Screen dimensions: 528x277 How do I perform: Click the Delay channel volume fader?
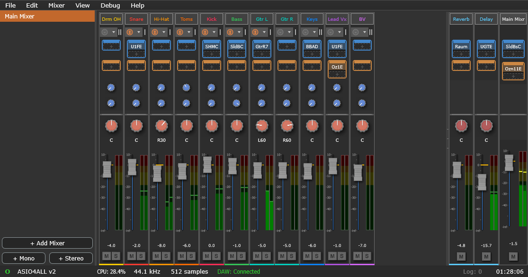(482, 182)
